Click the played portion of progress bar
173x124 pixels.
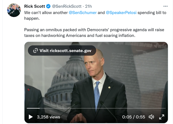pos(33,108)
